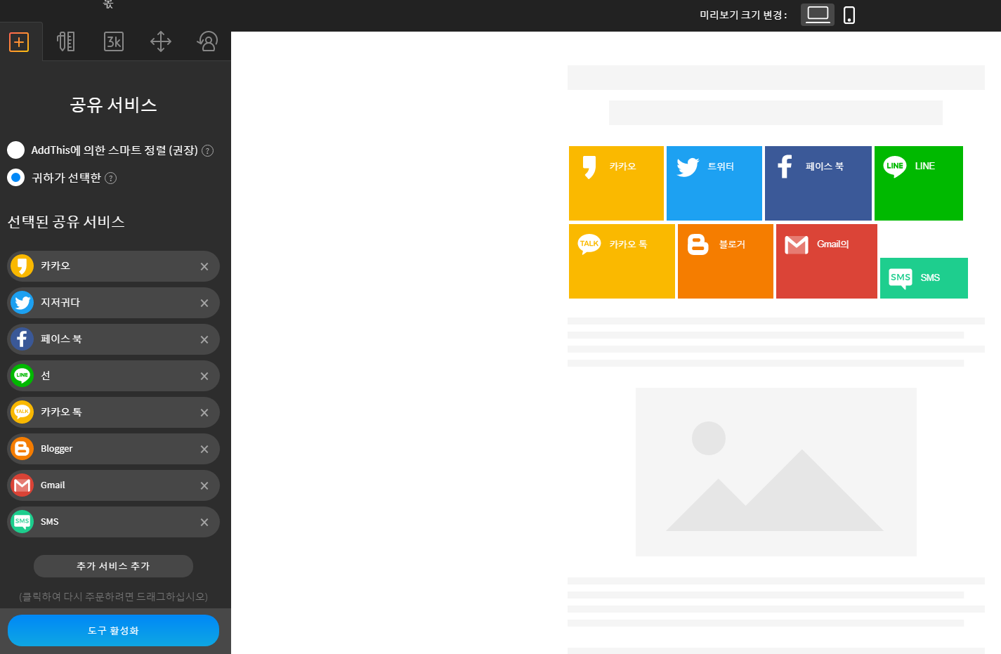Click the LINE icon in service list
Screen dimensions: 1001x654
(22, 376)
